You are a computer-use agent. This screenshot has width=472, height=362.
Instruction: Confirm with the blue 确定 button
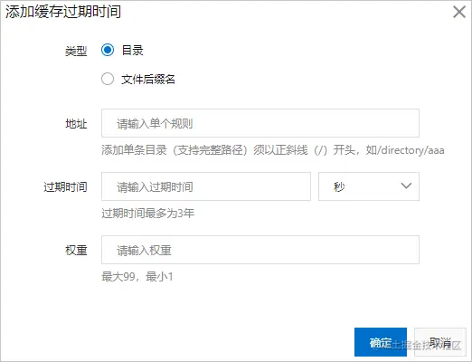click(x=381, y=342)
